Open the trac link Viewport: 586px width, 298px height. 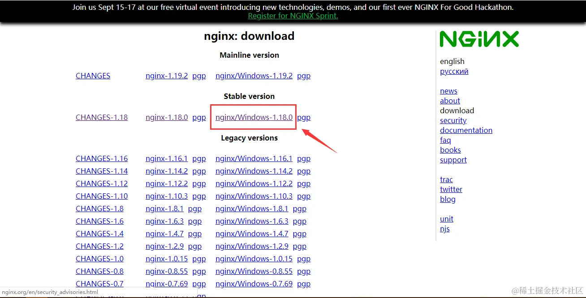(446, 179)
